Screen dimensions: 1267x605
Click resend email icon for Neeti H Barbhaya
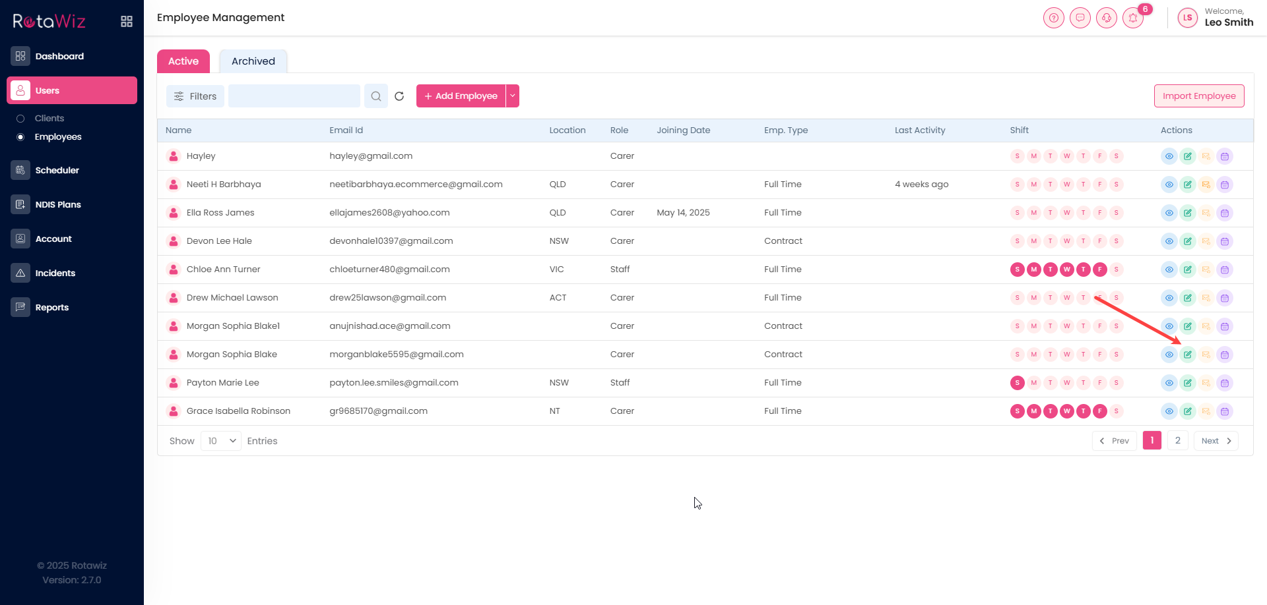1206,185
